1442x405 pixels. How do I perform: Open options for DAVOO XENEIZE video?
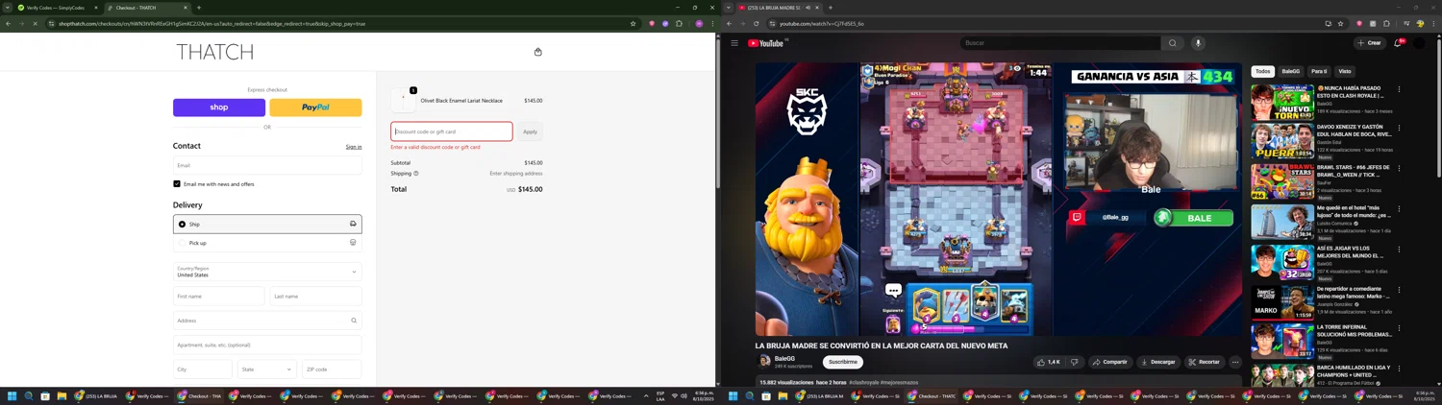[1399, 128]
